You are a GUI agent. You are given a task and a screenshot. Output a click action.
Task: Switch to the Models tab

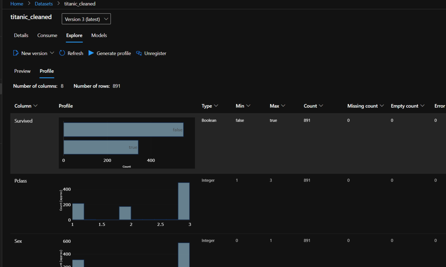[99, 35]
